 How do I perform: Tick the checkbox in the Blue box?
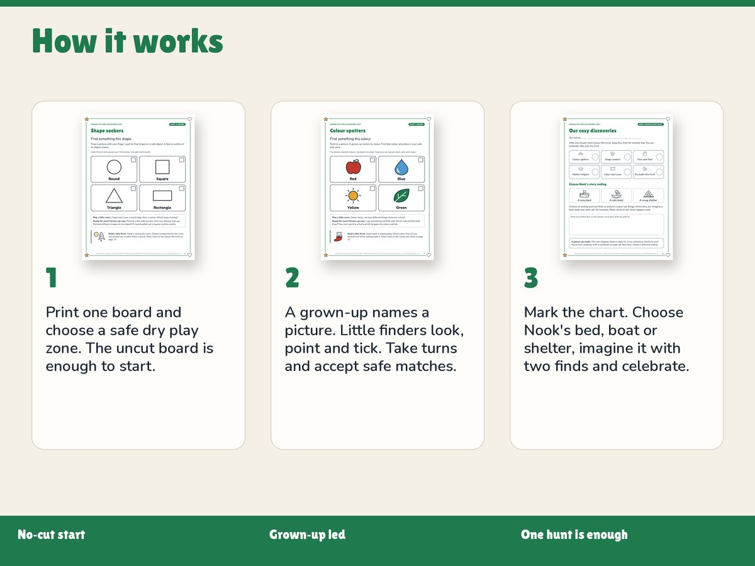pyautogui.click(x=421, y=160)
